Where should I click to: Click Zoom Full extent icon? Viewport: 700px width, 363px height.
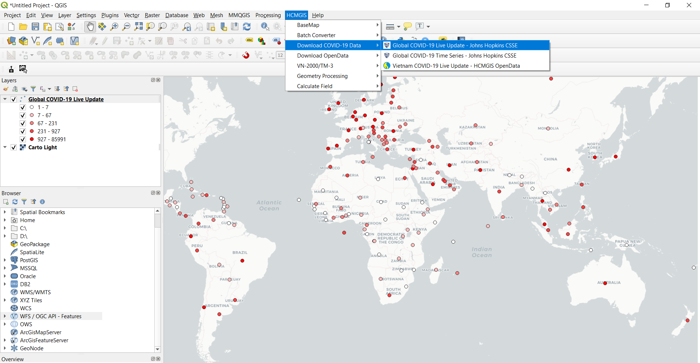(x=138, y=27)
